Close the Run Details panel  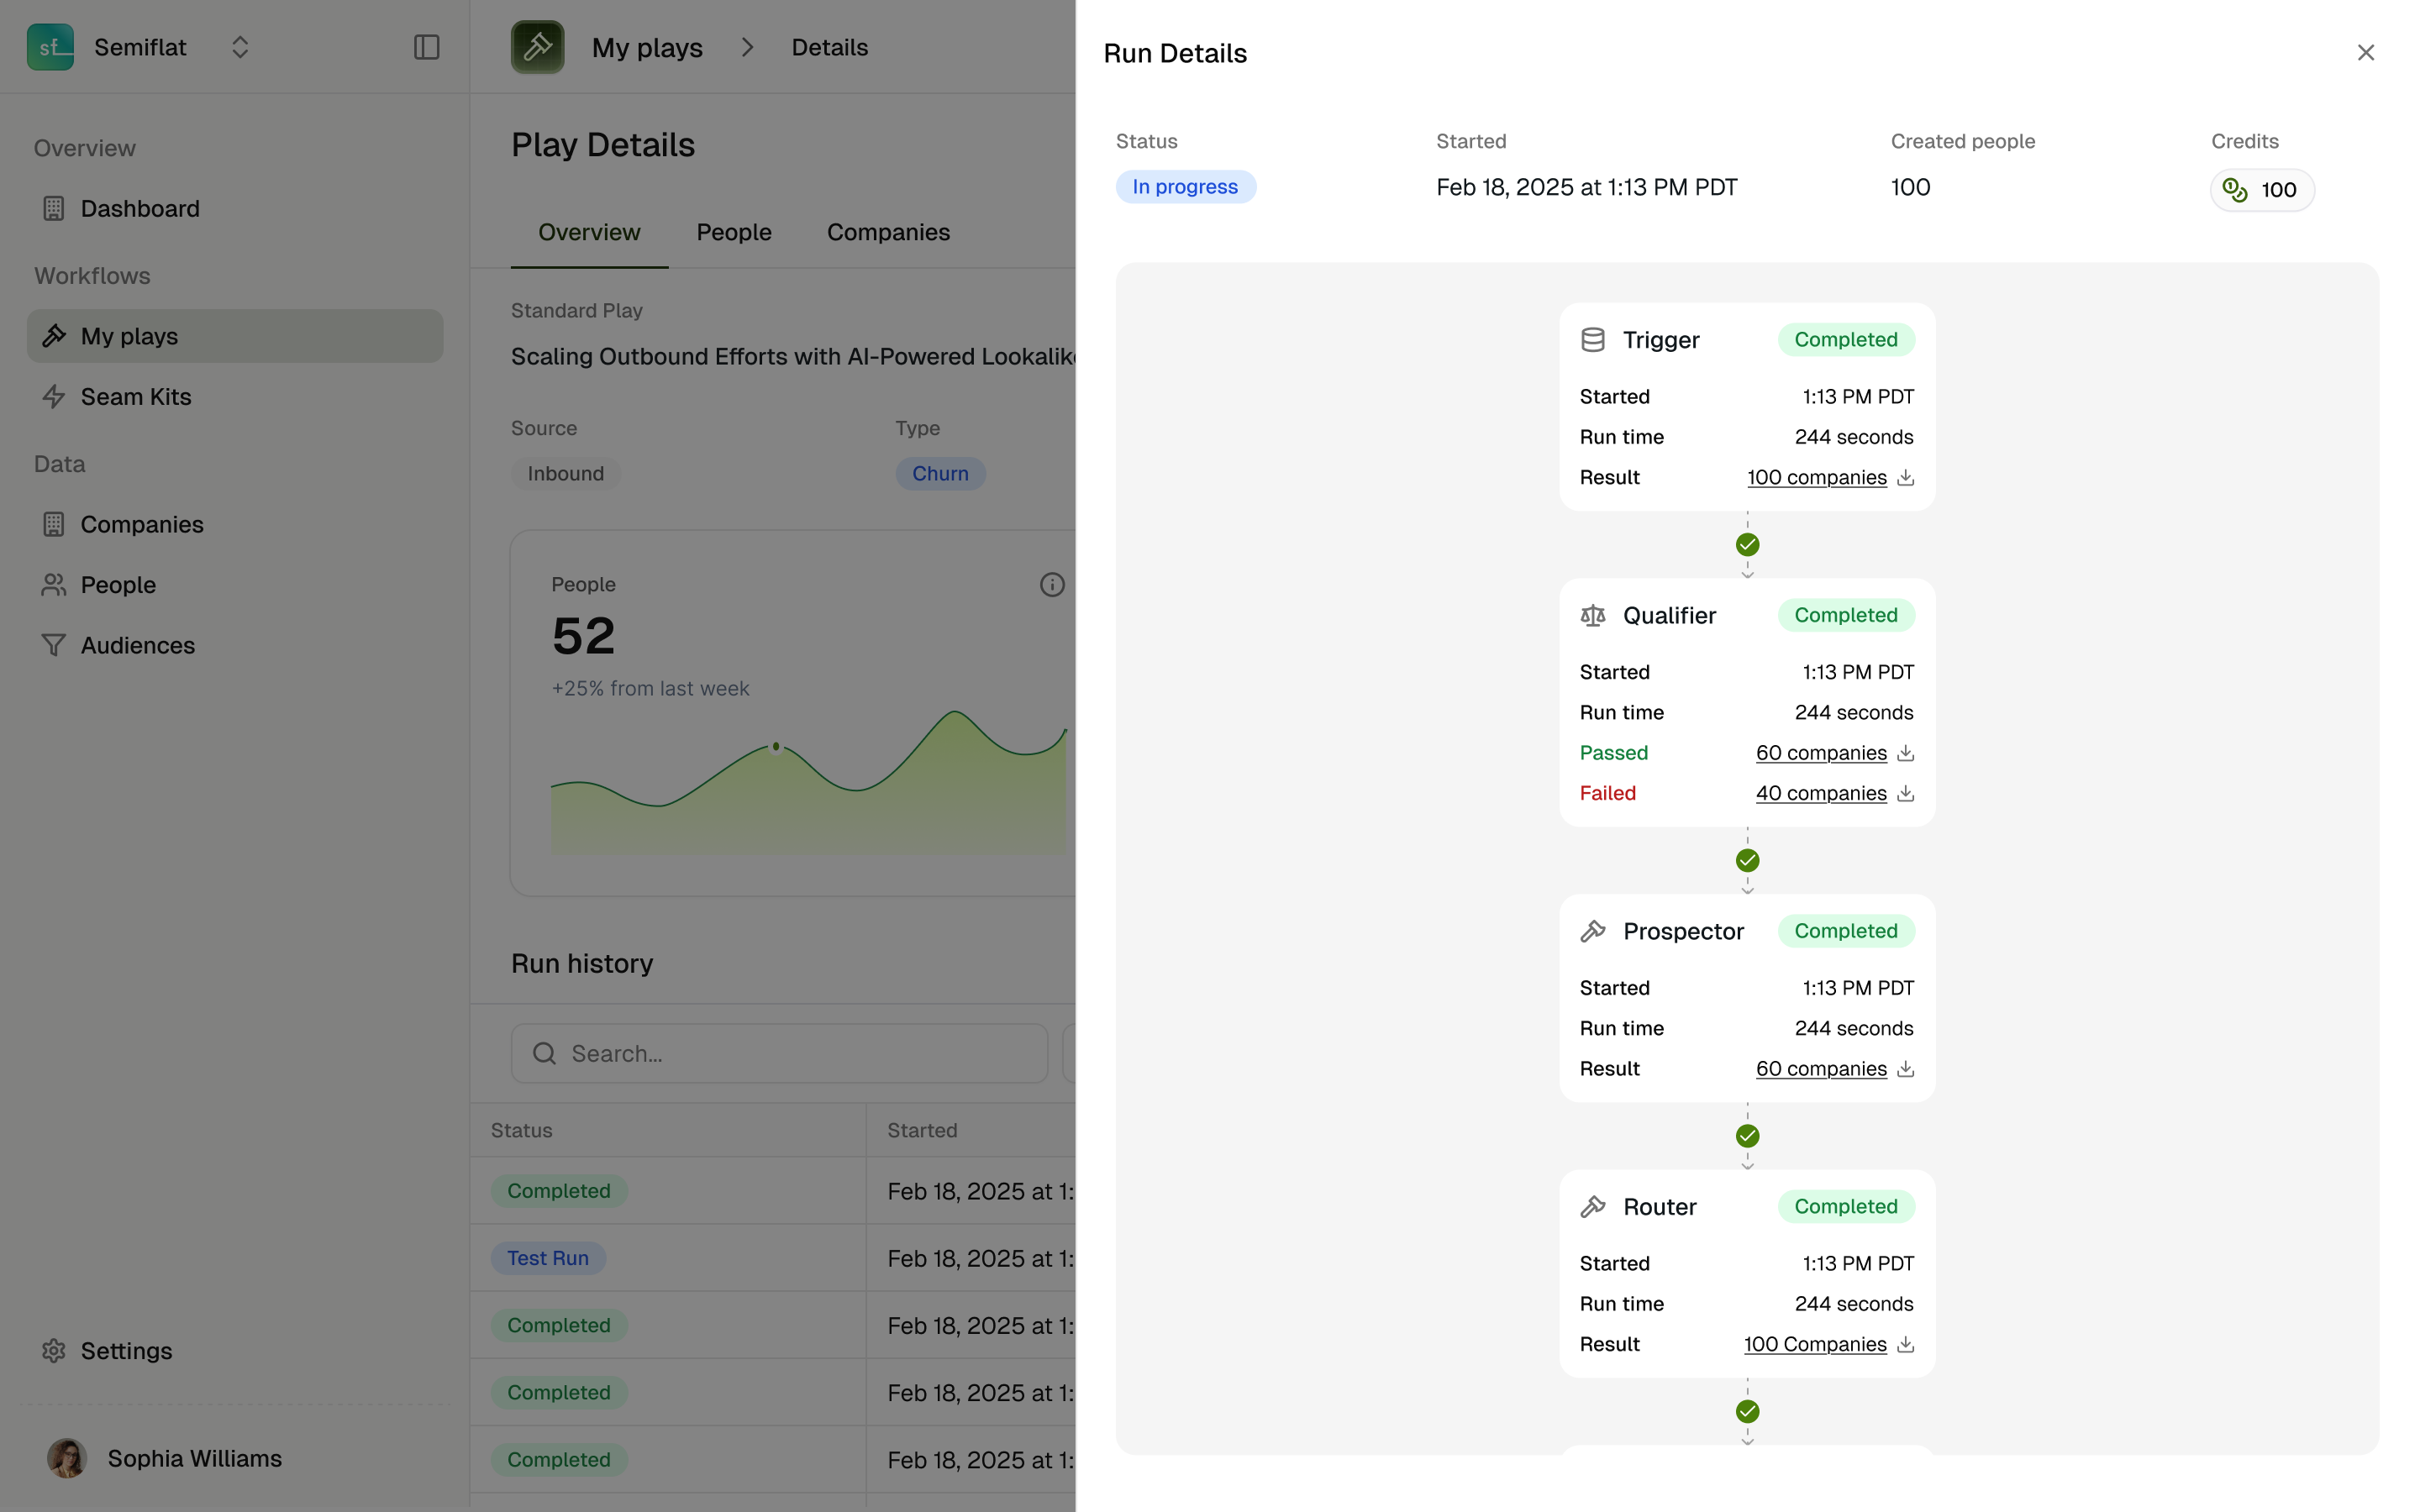point(2365,53)
